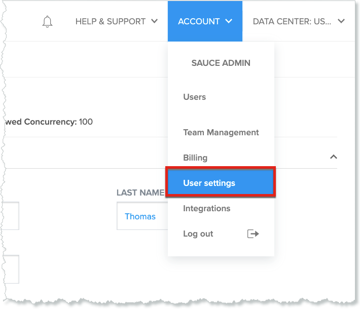
Task: Click the Log out text
Action: click(198, 234)
